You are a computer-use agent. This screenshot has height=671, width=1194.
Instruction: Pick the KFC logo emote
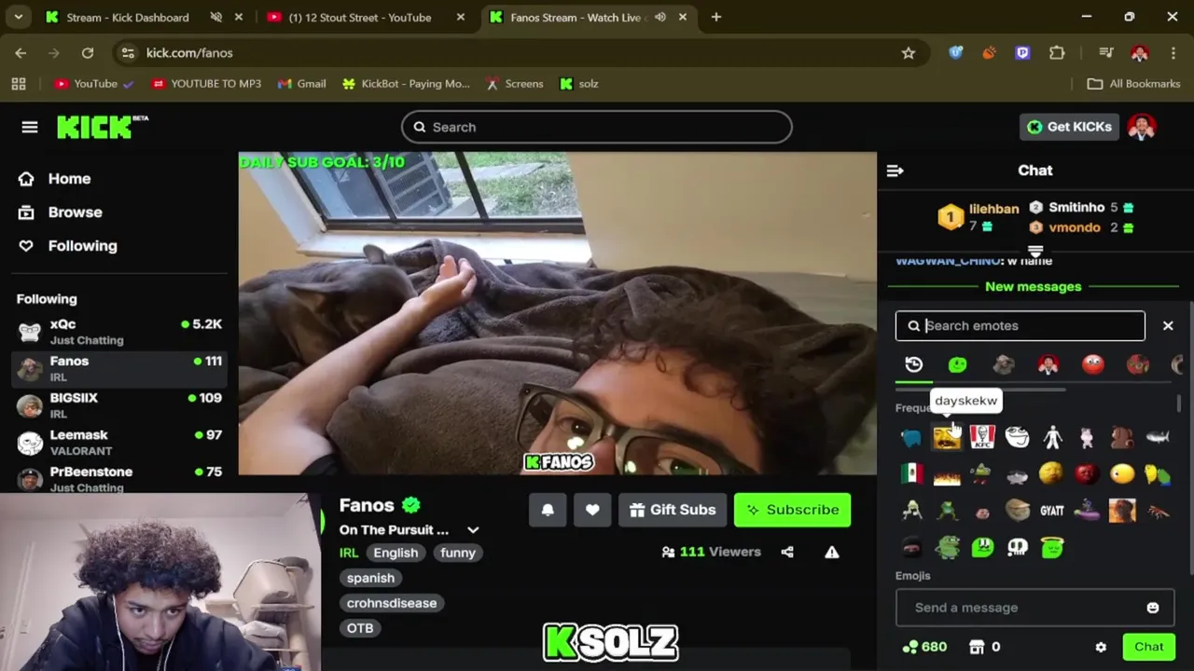coord(982,437)
